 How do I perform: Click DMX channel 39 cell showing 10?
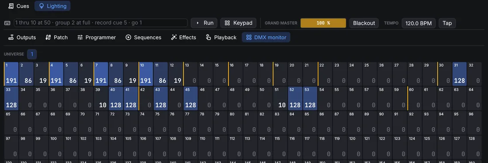tap(101, 98)
